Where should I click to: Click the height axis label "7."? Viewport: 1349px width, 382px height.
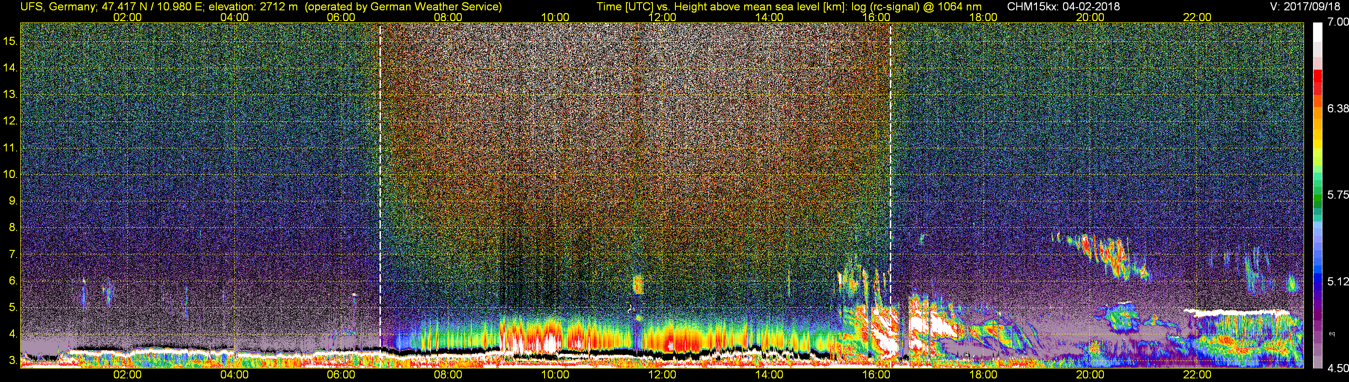13,254
